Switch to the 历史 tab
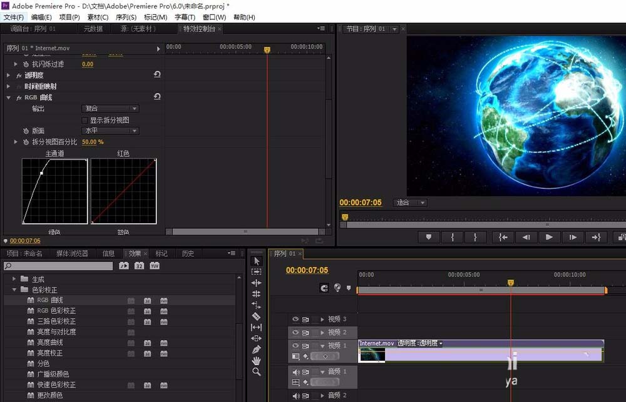This screenshot has height=402, width=626. (x=188, y=253)
